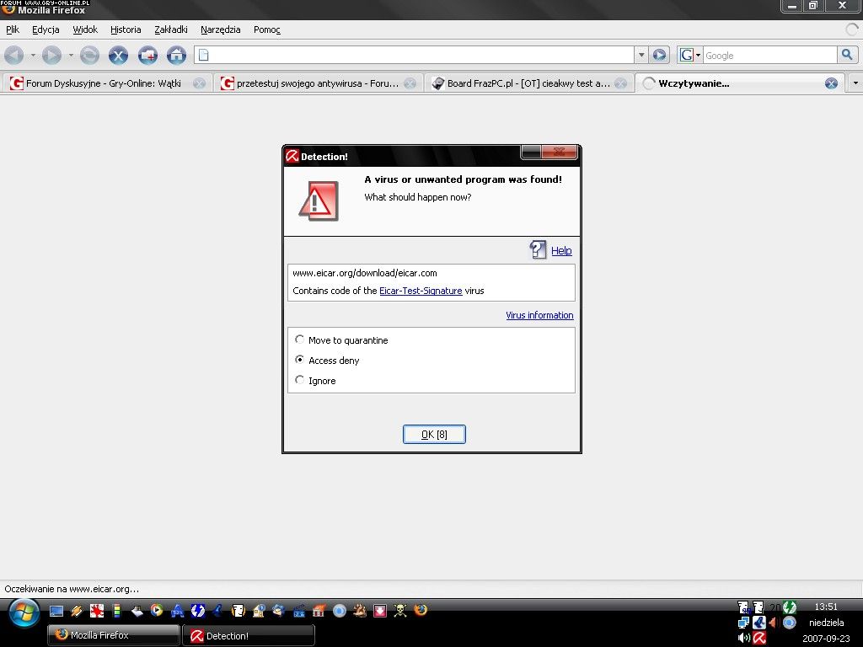863x647 pixels.
Task: Open the Edycja menu
Action: click(46, 29)
